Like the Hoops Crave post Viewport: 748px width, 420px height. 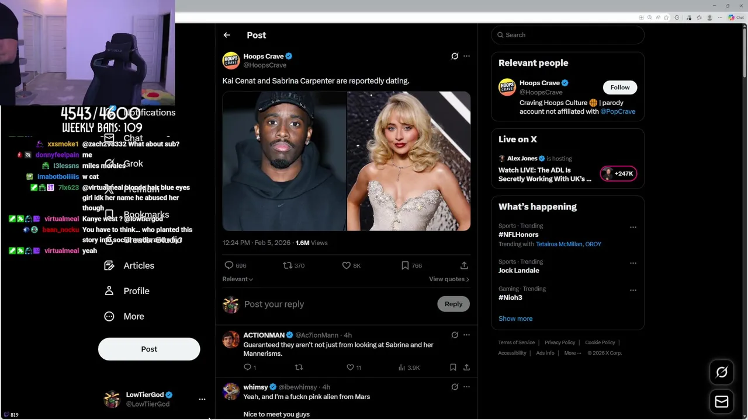coord(347,265)
